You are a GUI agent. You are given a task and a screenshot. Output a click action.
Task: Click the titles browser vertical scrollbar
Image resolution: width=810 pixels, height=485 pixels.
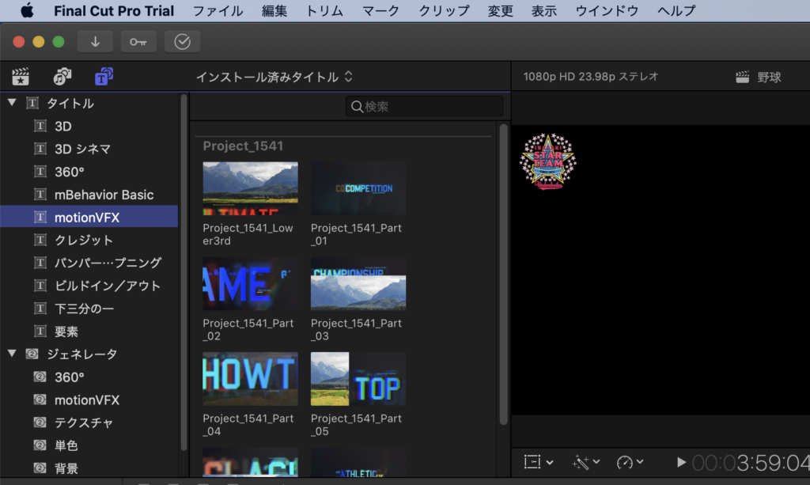pos(504,274)
